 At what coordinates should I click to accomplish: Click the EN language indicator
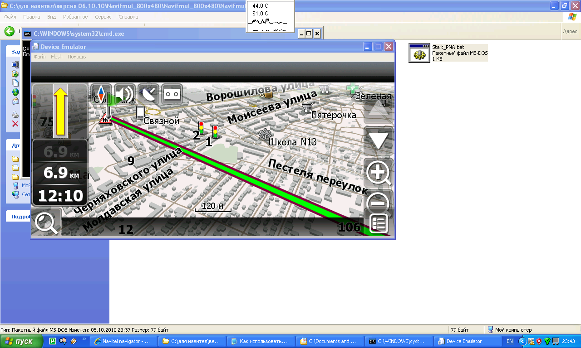(x=510, y=341)
